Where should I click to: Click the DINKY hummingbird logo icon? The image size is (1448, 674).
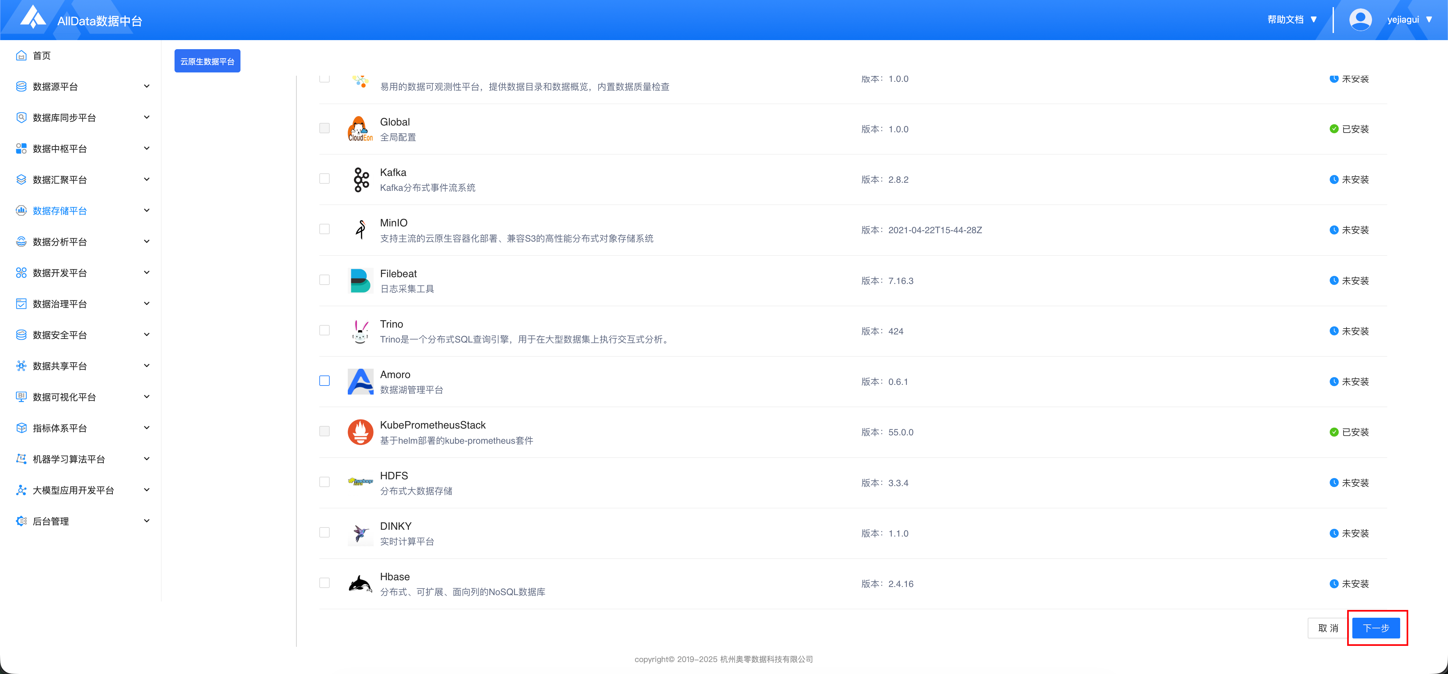(360, 533)
